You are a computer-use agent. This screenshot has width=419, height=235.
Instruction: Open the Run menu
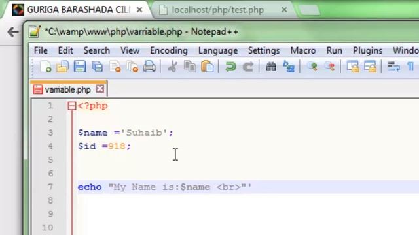tap(334, 50)
